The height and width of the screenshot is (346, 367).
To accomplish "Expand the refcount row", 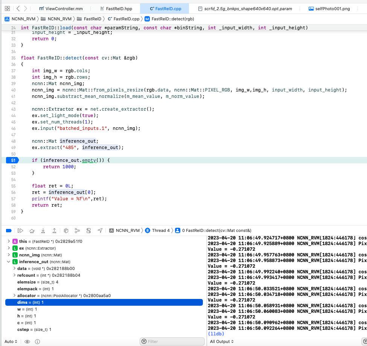I will pyautogui.click(x=14, y=275).
